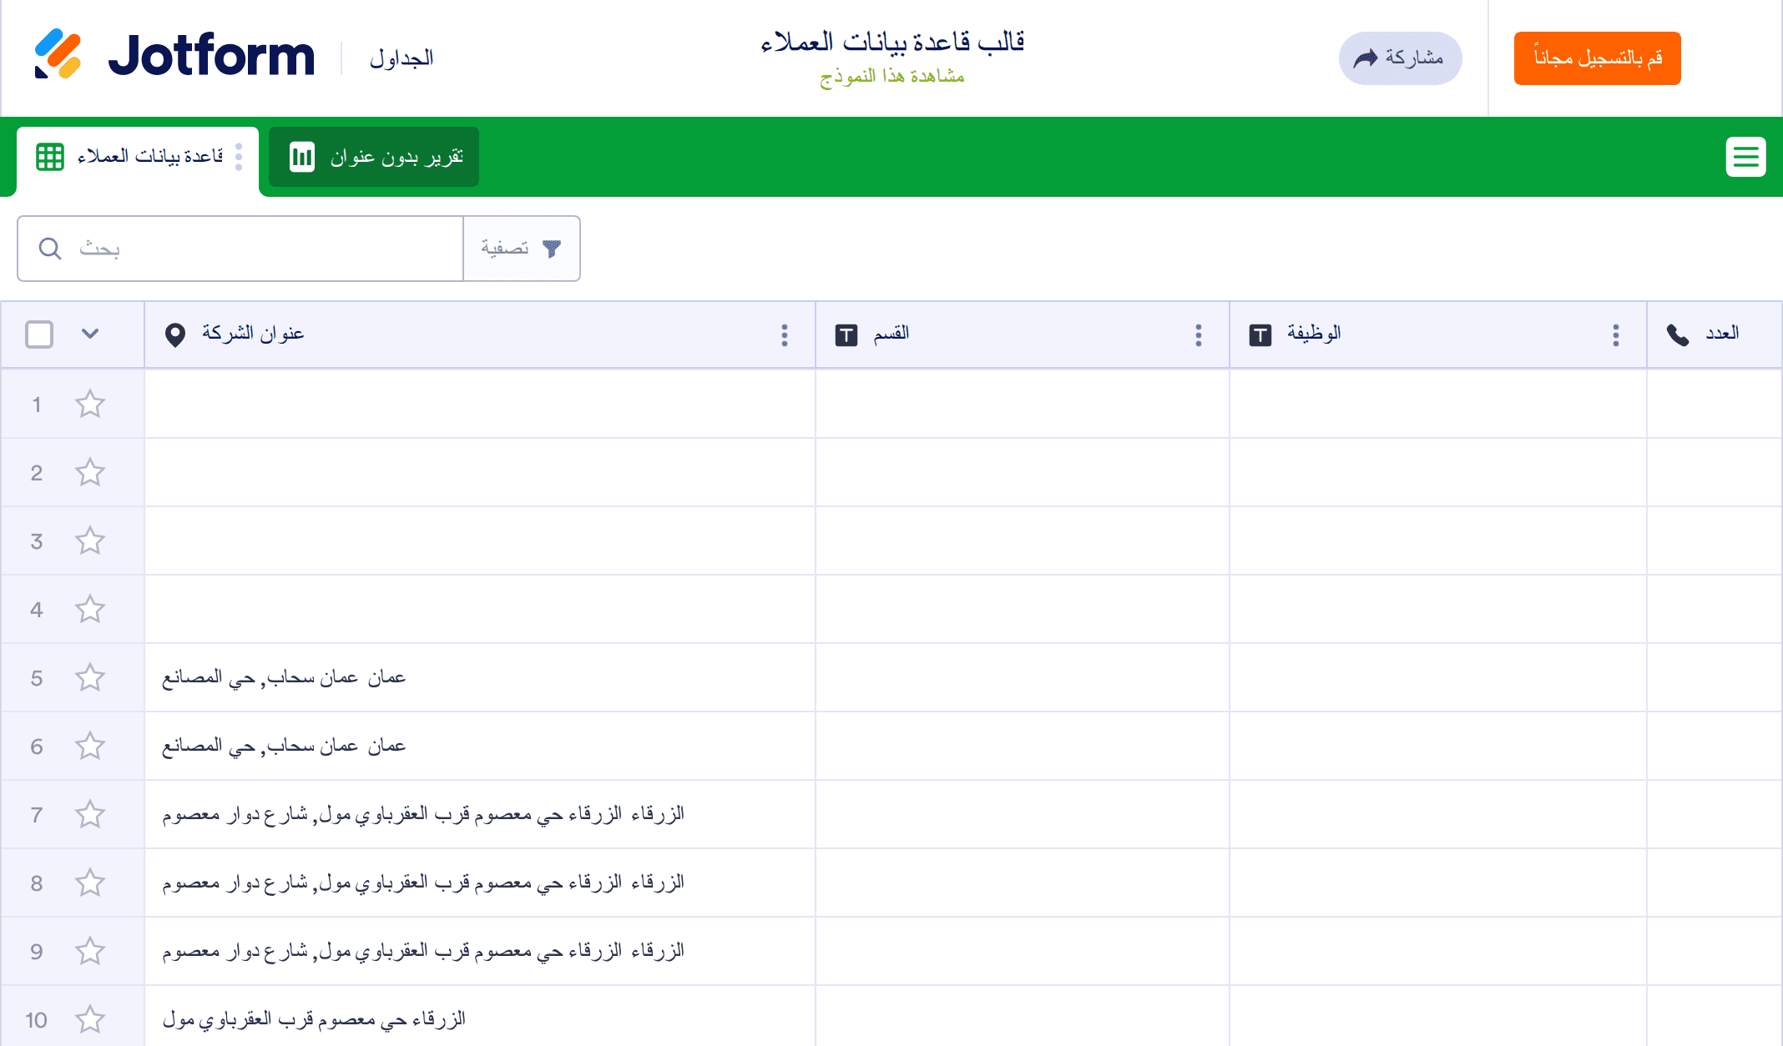This screenshot has height=1046, width=1783.
Task: Click قم بالتسجيل مجاناً signup button
Action: 1597,58
